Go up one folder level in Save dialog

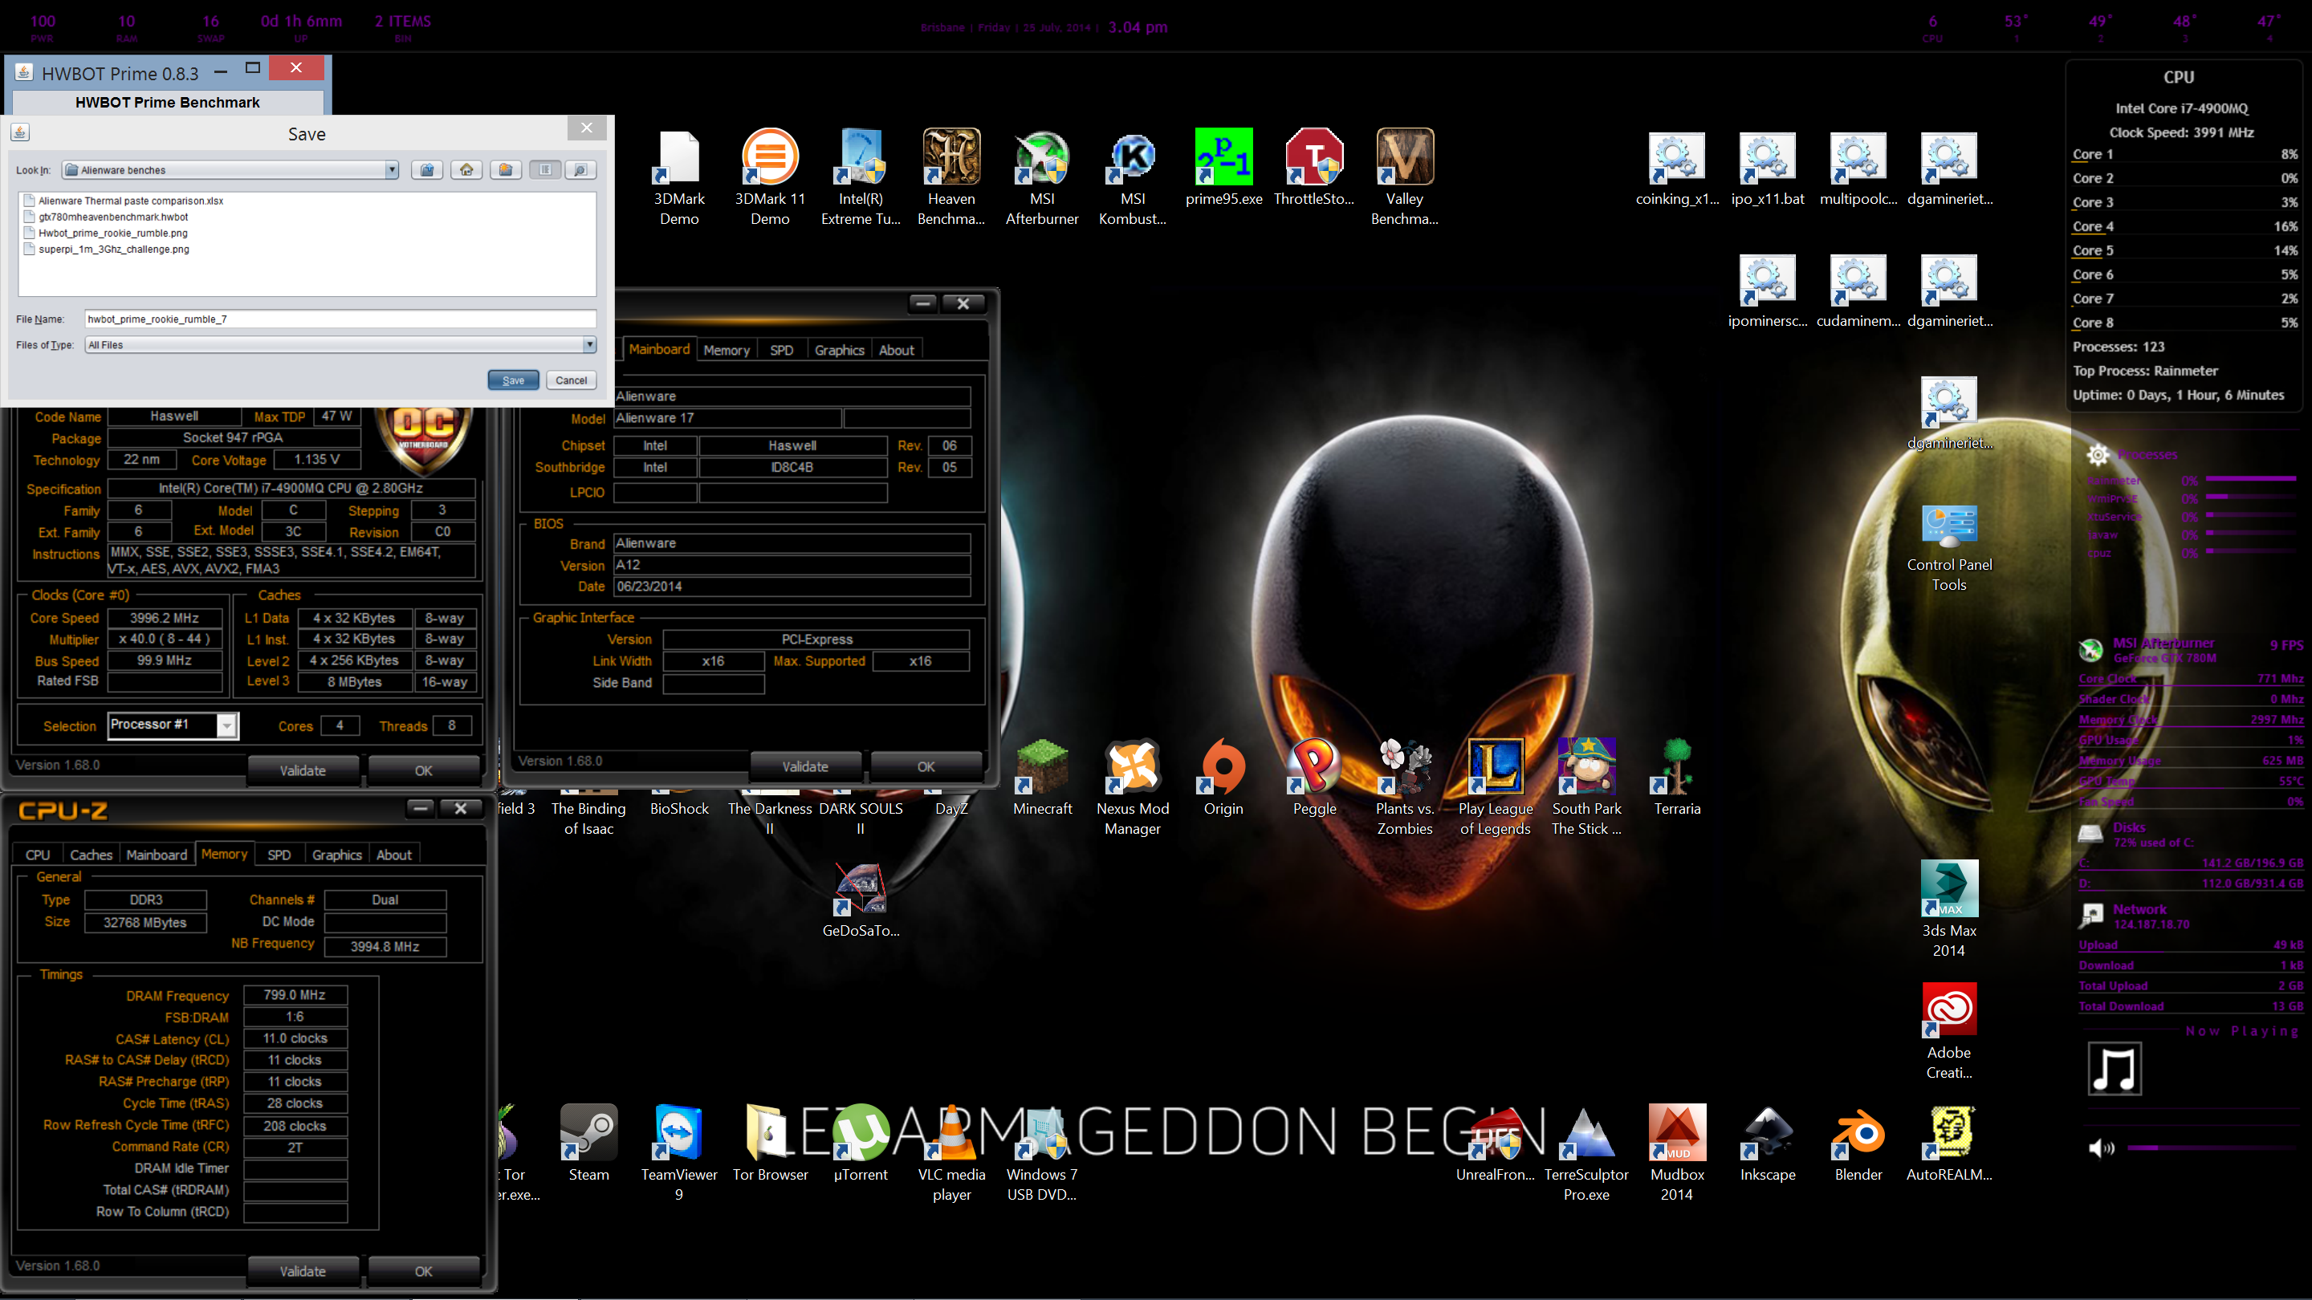coord(427,169)
